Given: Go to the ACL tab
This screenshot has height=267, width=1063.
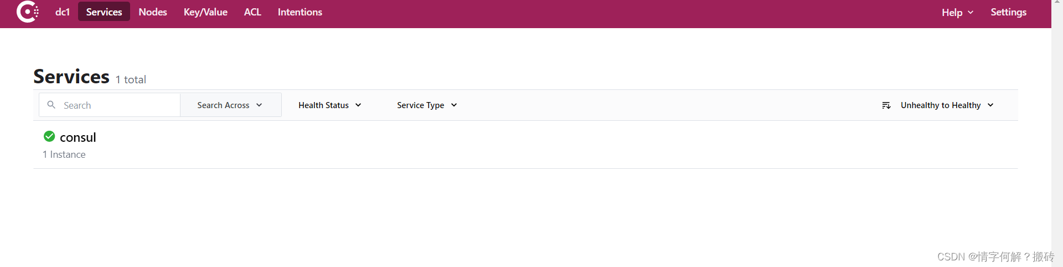Looking at the screenshot, I should click(x=252, y=12).
